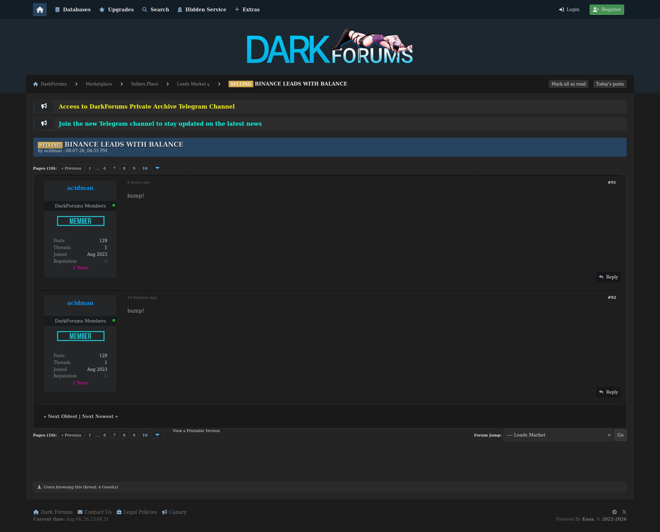This screenshot has width=660, height=532.
Task: Click 'Users browsing this thread: 4 Guest(s)' text
Action: pos(81,487)
